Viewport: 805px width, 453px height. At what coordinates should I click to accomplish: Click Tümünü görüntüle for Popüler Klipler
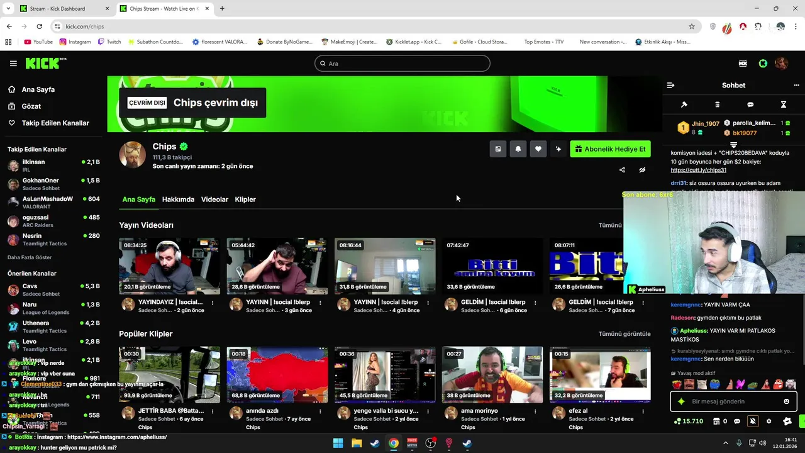624,334
